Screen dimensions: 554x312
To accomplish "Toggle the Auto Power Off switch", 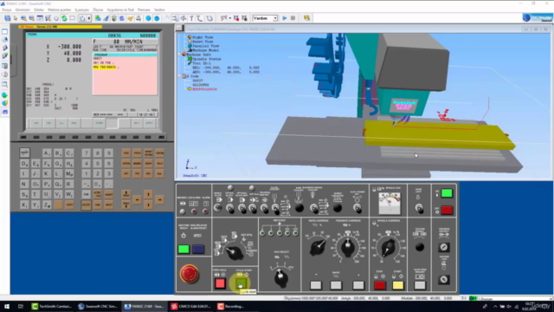I will point(358,208).
